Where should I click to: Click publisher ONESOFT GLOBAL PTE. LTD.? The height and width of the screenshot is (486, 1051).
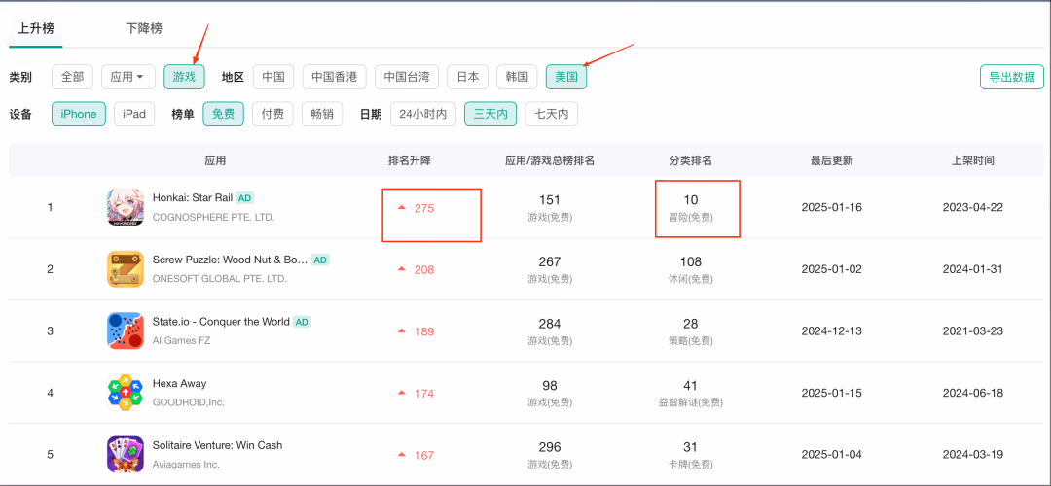click(220, 279)
